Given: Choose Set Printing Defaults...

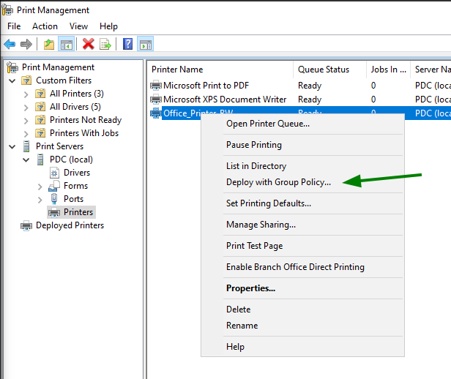Looking at the screenshot, I should point(302,203).
